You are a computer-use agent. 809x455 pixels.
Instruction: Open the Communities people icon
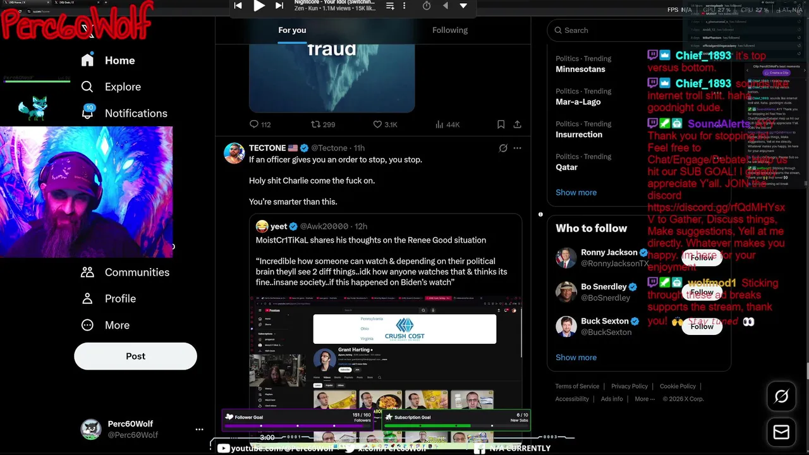pos(87,272)
